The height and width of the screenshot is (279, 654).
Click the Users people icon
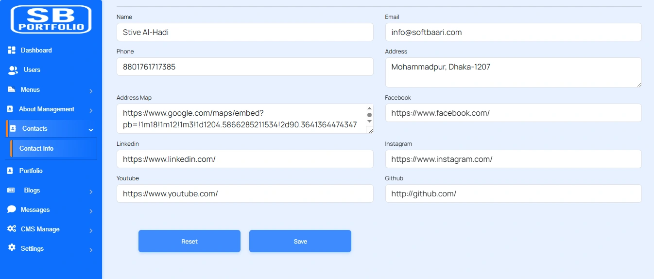[x=13, y=70]
